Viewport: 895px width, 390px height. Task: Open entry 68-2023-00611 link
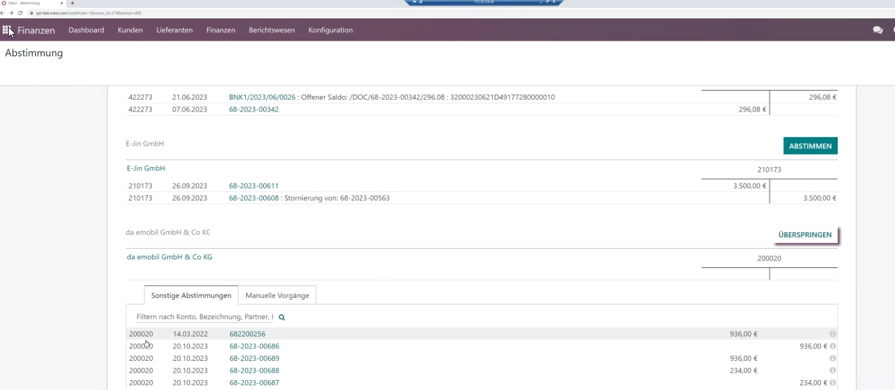click(x=254, y=186)
